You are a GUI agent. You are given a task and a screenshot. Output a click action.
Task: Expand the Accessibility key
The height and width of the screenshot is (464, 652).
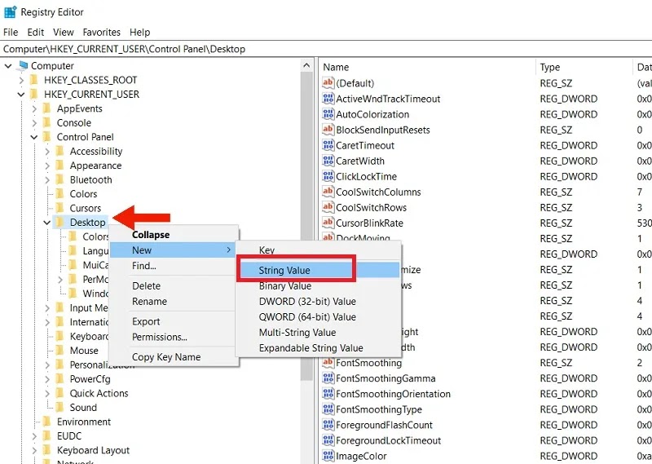coord(47,152)
